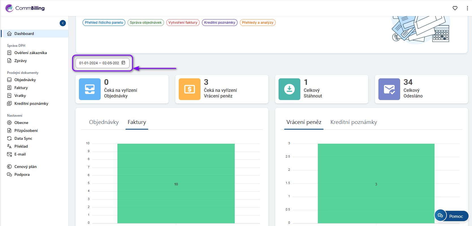Open the Pomoc help chat button

coord(452,216)
